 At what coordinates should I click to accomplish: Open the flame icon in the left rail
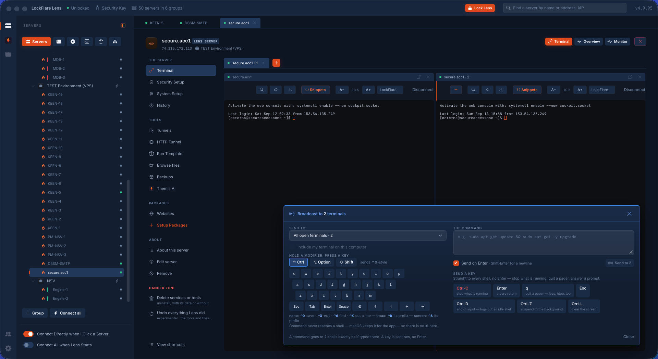(x=8, y=40)
